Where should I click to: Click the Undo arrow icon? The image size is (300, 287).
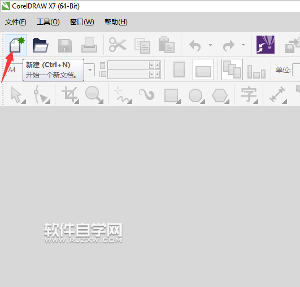195,46
